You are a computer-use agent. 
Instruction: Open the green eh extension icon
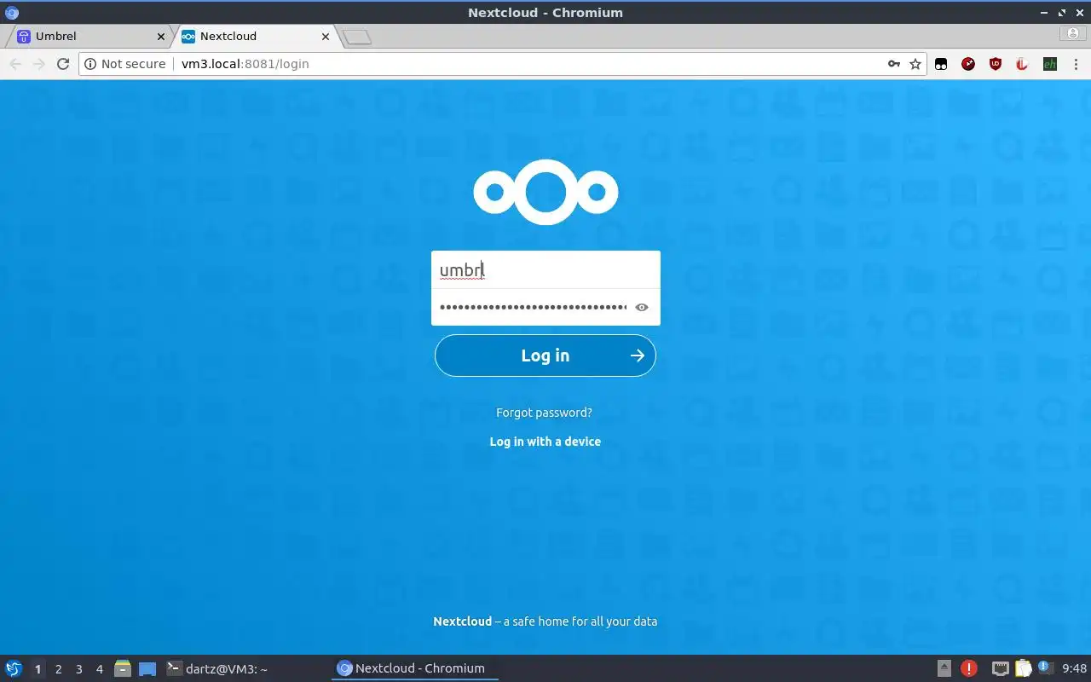1050,64
